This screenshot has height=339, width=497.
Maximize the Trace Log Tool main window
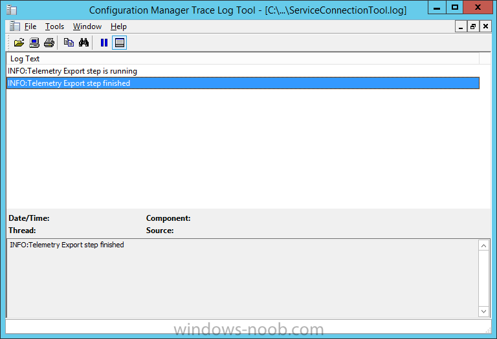coord(454,8)
